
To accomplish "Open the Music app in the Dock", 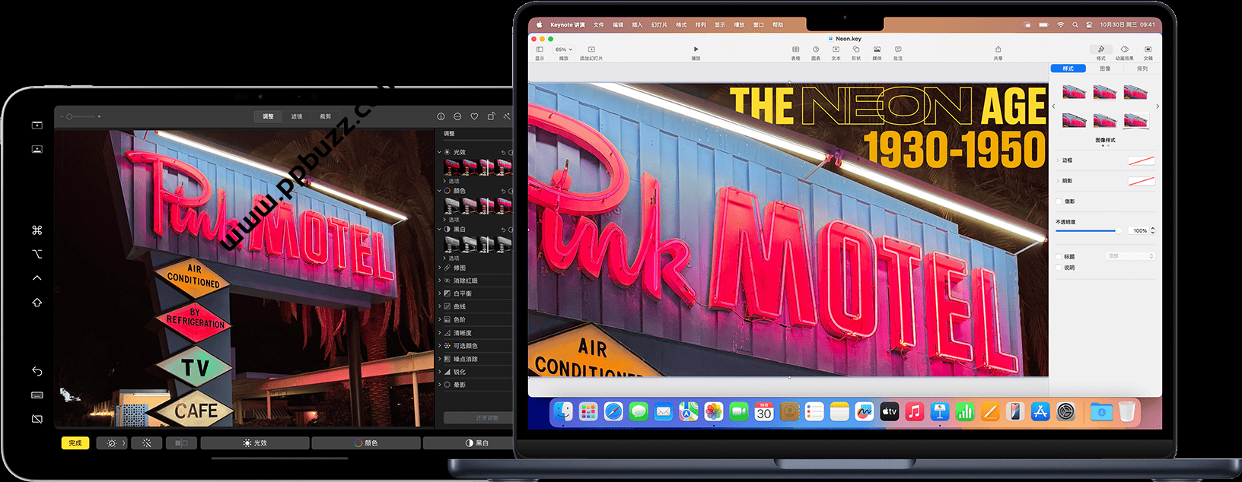I will click(915, 411).
